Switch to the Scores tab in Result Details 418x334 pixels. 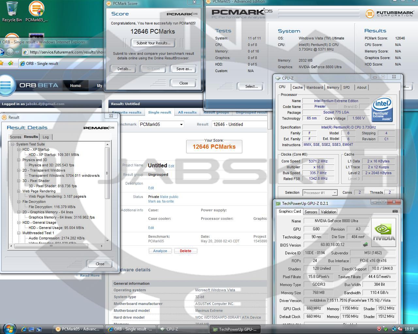tap(15, 137)
